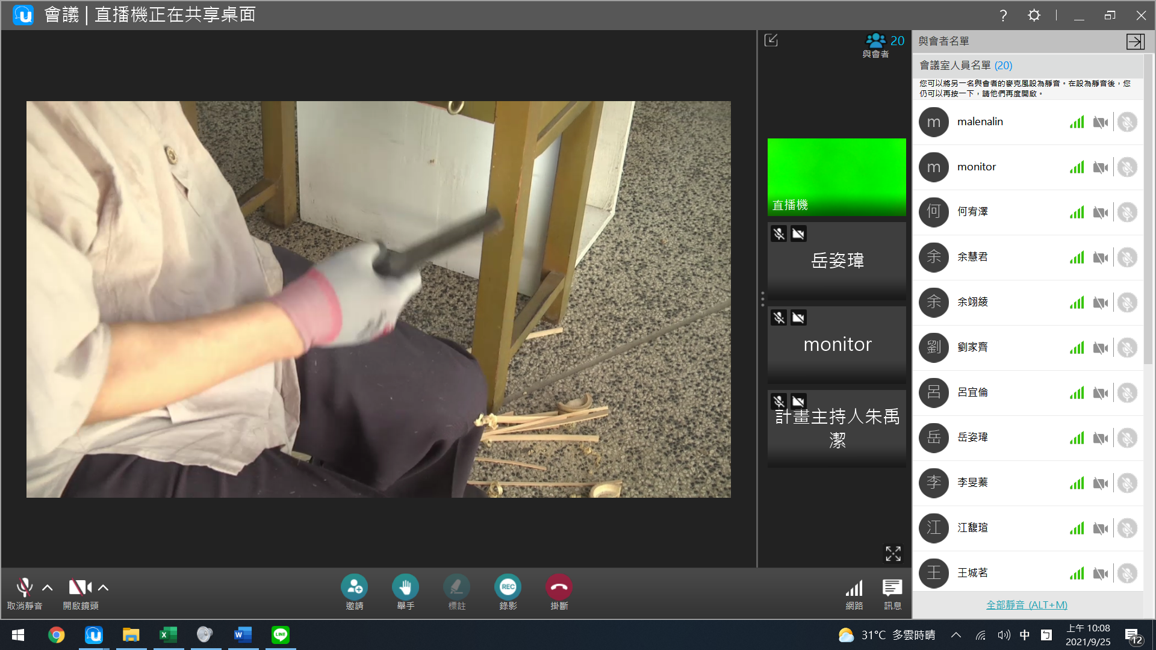
Task: Open the settings gear in the title bar
Action: [1034, 15]
